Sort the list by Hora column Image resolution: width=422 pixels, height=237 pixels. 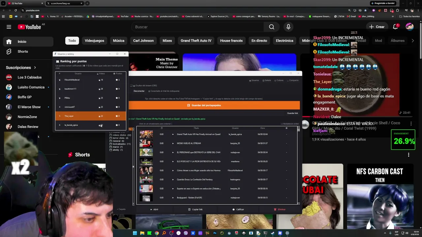262,128
